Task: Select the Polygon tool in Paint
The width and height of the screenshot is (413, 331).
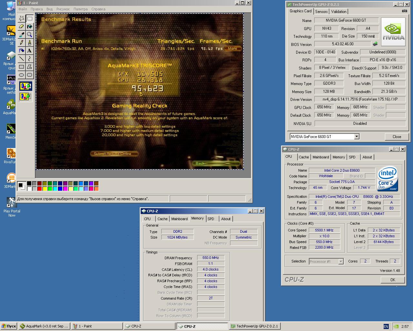Action: [29, 67]
